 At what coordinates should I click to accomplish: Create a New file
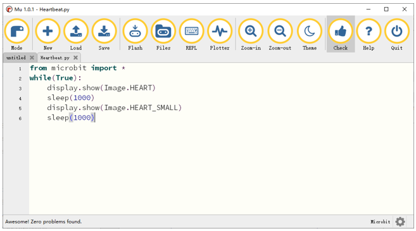47,34
